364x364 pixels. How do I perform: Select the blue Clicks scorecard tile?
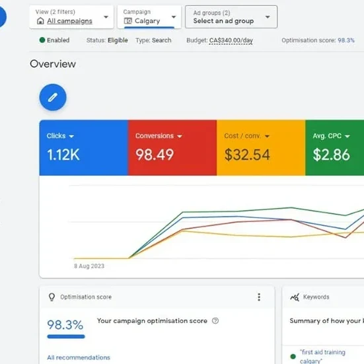pyautogui.click(x=84, y=147)
